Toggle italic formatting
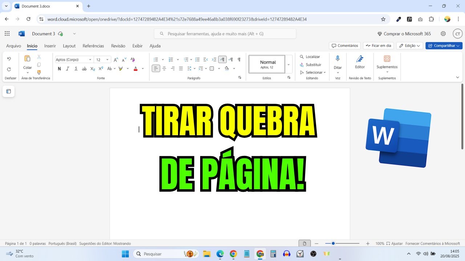Image resolution: width=465 pixels, height=261 pixels. [68, 69]
